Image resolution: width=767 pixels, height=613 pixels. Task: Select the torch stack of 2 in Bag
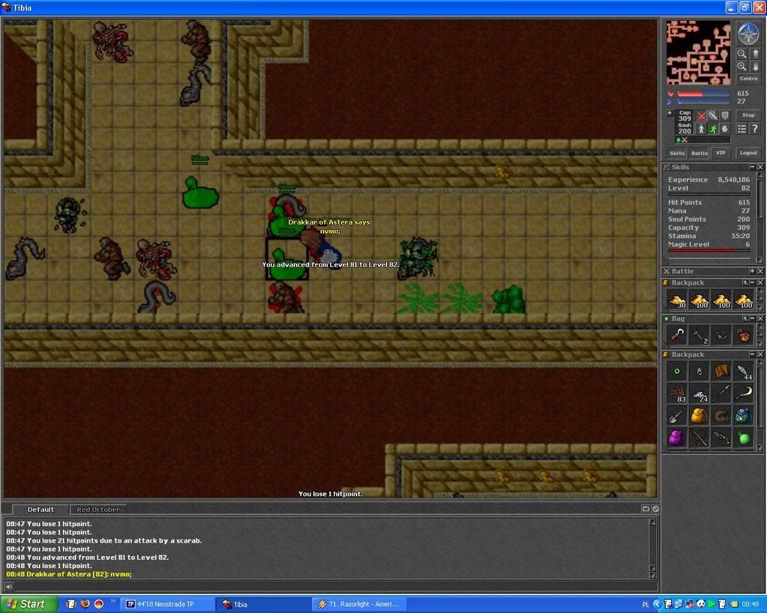point(700,336)
